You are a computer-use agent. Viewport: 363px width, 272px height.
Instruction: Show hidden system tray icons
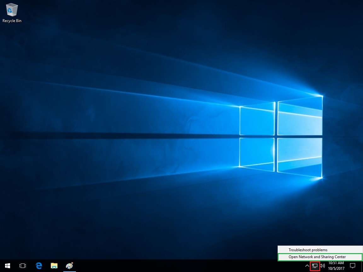coord(307,266)
